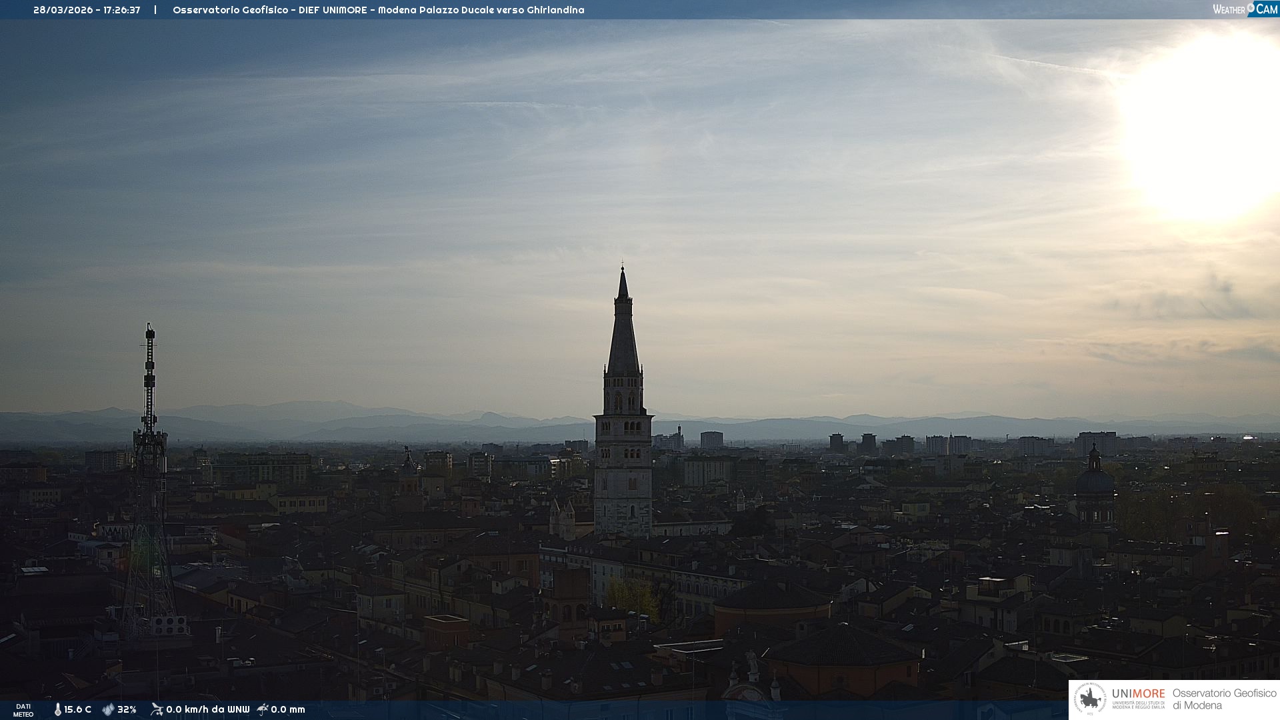This screenshot has width=1280, height=720.
Task: Click the rain umbrella icon
Action: 263,709
